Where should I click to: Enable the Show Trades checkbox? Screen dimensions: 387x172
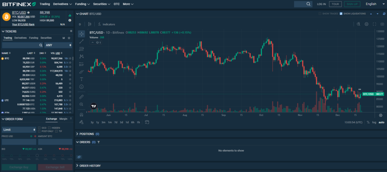(x=320, y=14)
